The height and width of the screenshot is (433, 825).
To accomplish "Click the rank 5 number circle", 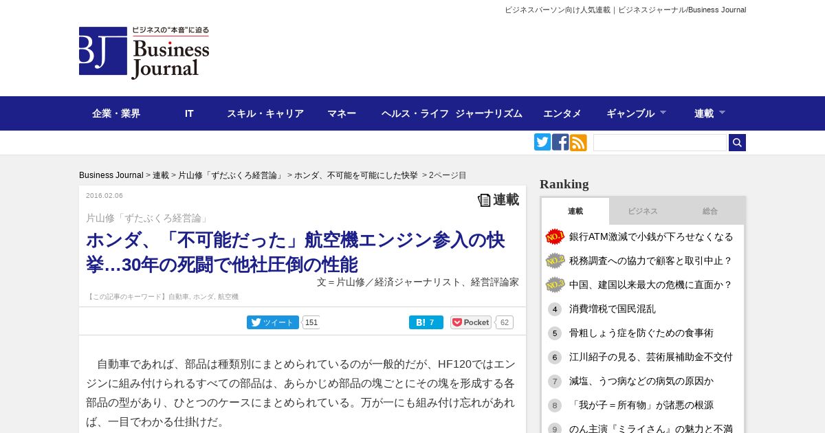I will click(555, 333).
